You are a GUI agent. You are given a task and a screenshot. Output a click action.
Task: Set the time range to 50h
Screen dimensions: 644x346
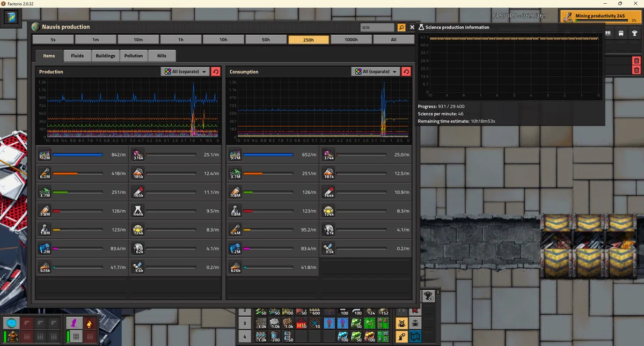coord(266,40)
